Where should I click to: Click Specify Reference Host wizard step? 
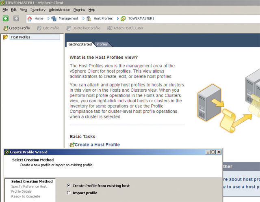click(29, 187)
